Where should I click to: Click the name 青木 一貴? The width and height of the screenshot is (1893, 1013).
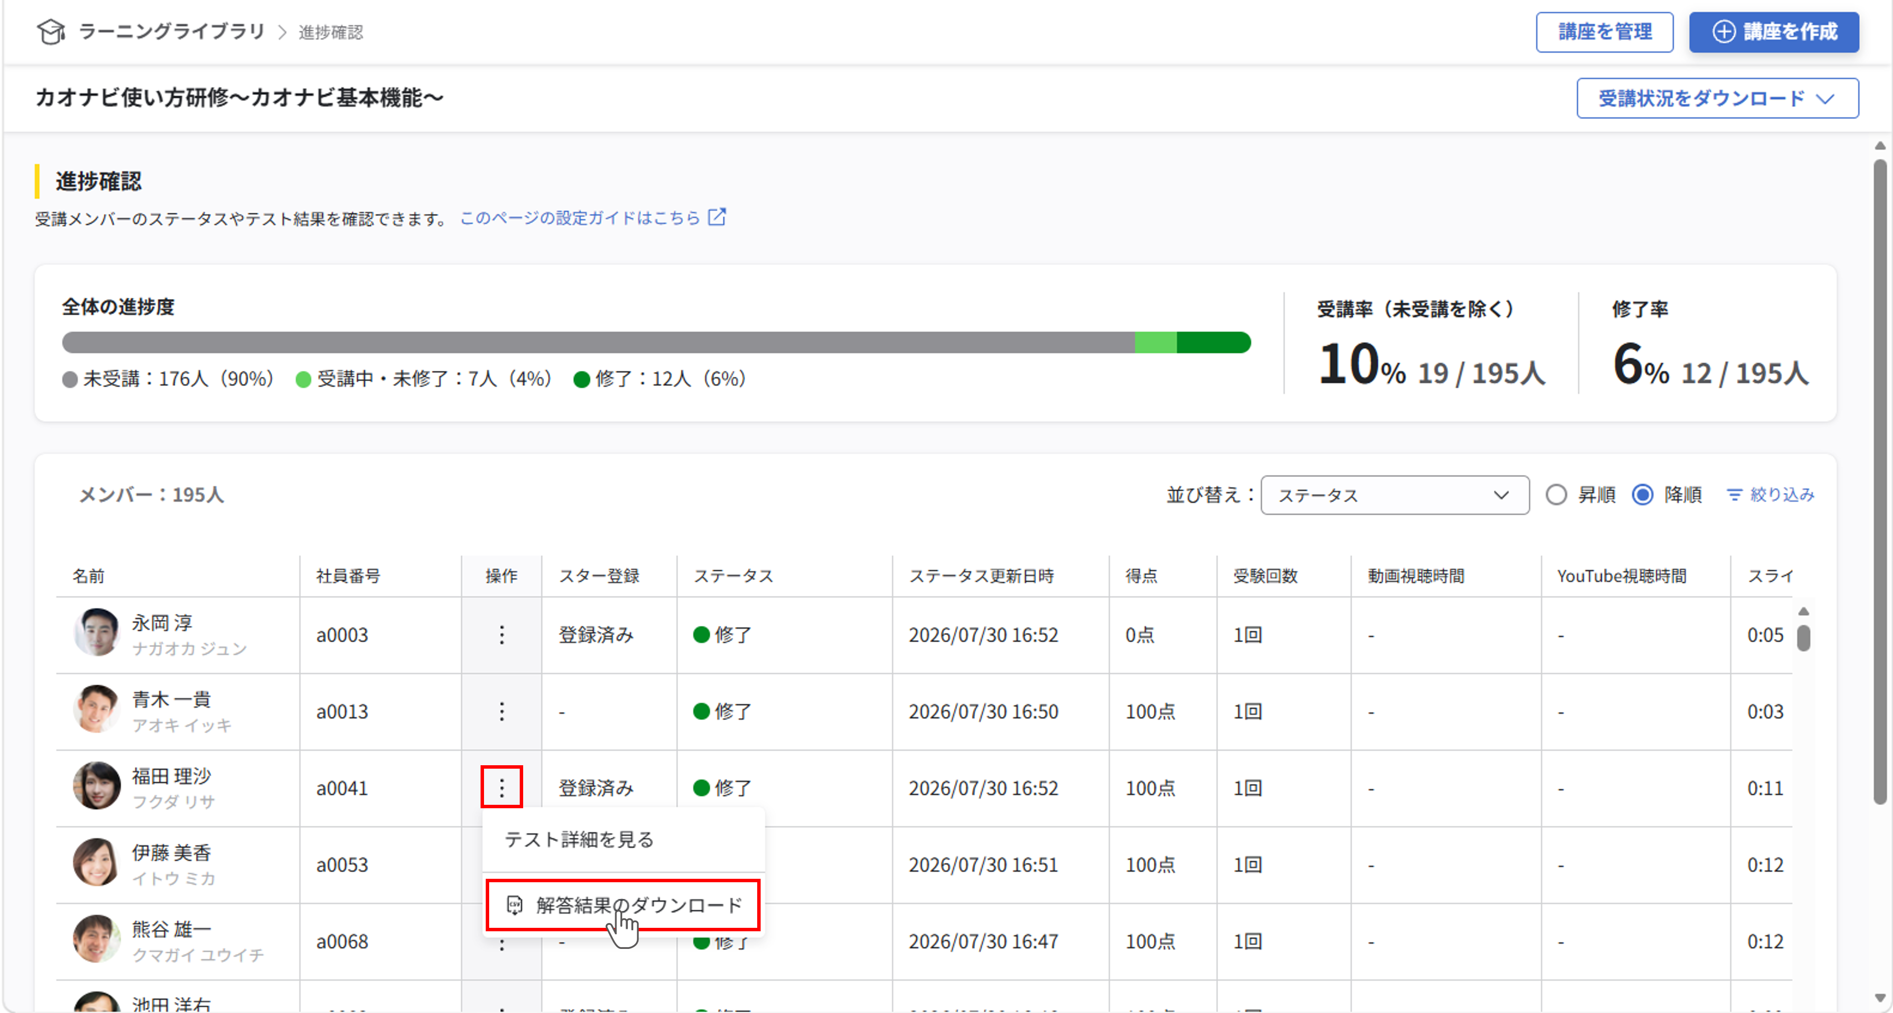coord(171,699)
